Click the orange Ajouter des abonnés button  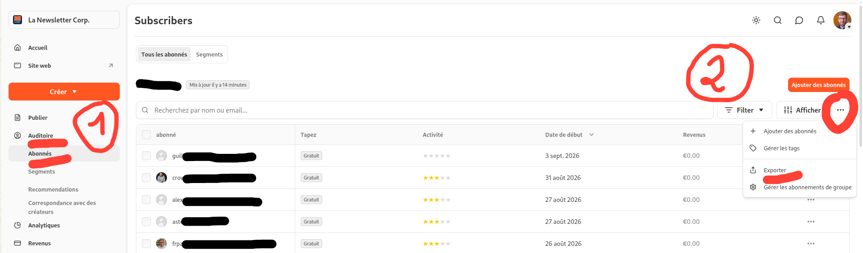click(x=819, y=85)
